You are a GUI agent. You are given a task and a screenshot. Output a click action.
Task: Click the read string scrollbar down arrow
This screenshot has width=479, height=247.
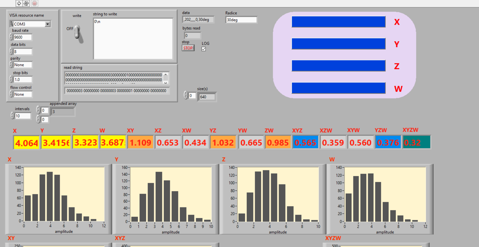click(166, 83)
